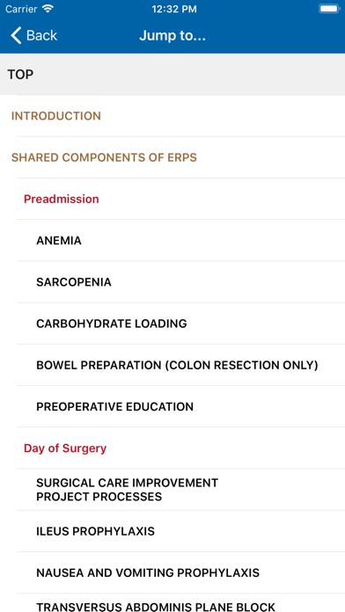
Task: Tap the 12:32 PM clock
Action: [x=174, y=9]
